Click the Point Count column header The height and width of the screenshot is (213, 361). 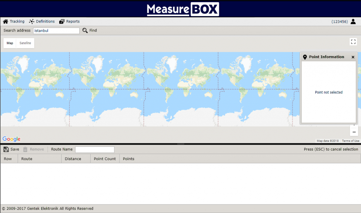pyautogui.click(x=105, y=159)
